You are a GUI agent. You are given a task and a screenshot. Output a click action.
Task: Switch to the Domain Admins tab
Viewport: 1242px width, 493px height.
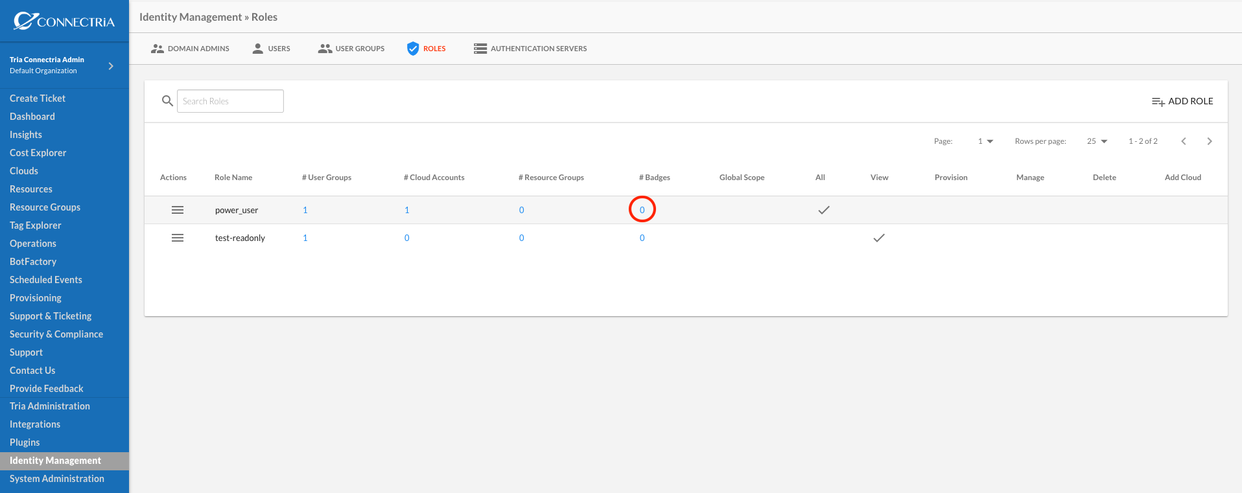click(x=190, y=49)
